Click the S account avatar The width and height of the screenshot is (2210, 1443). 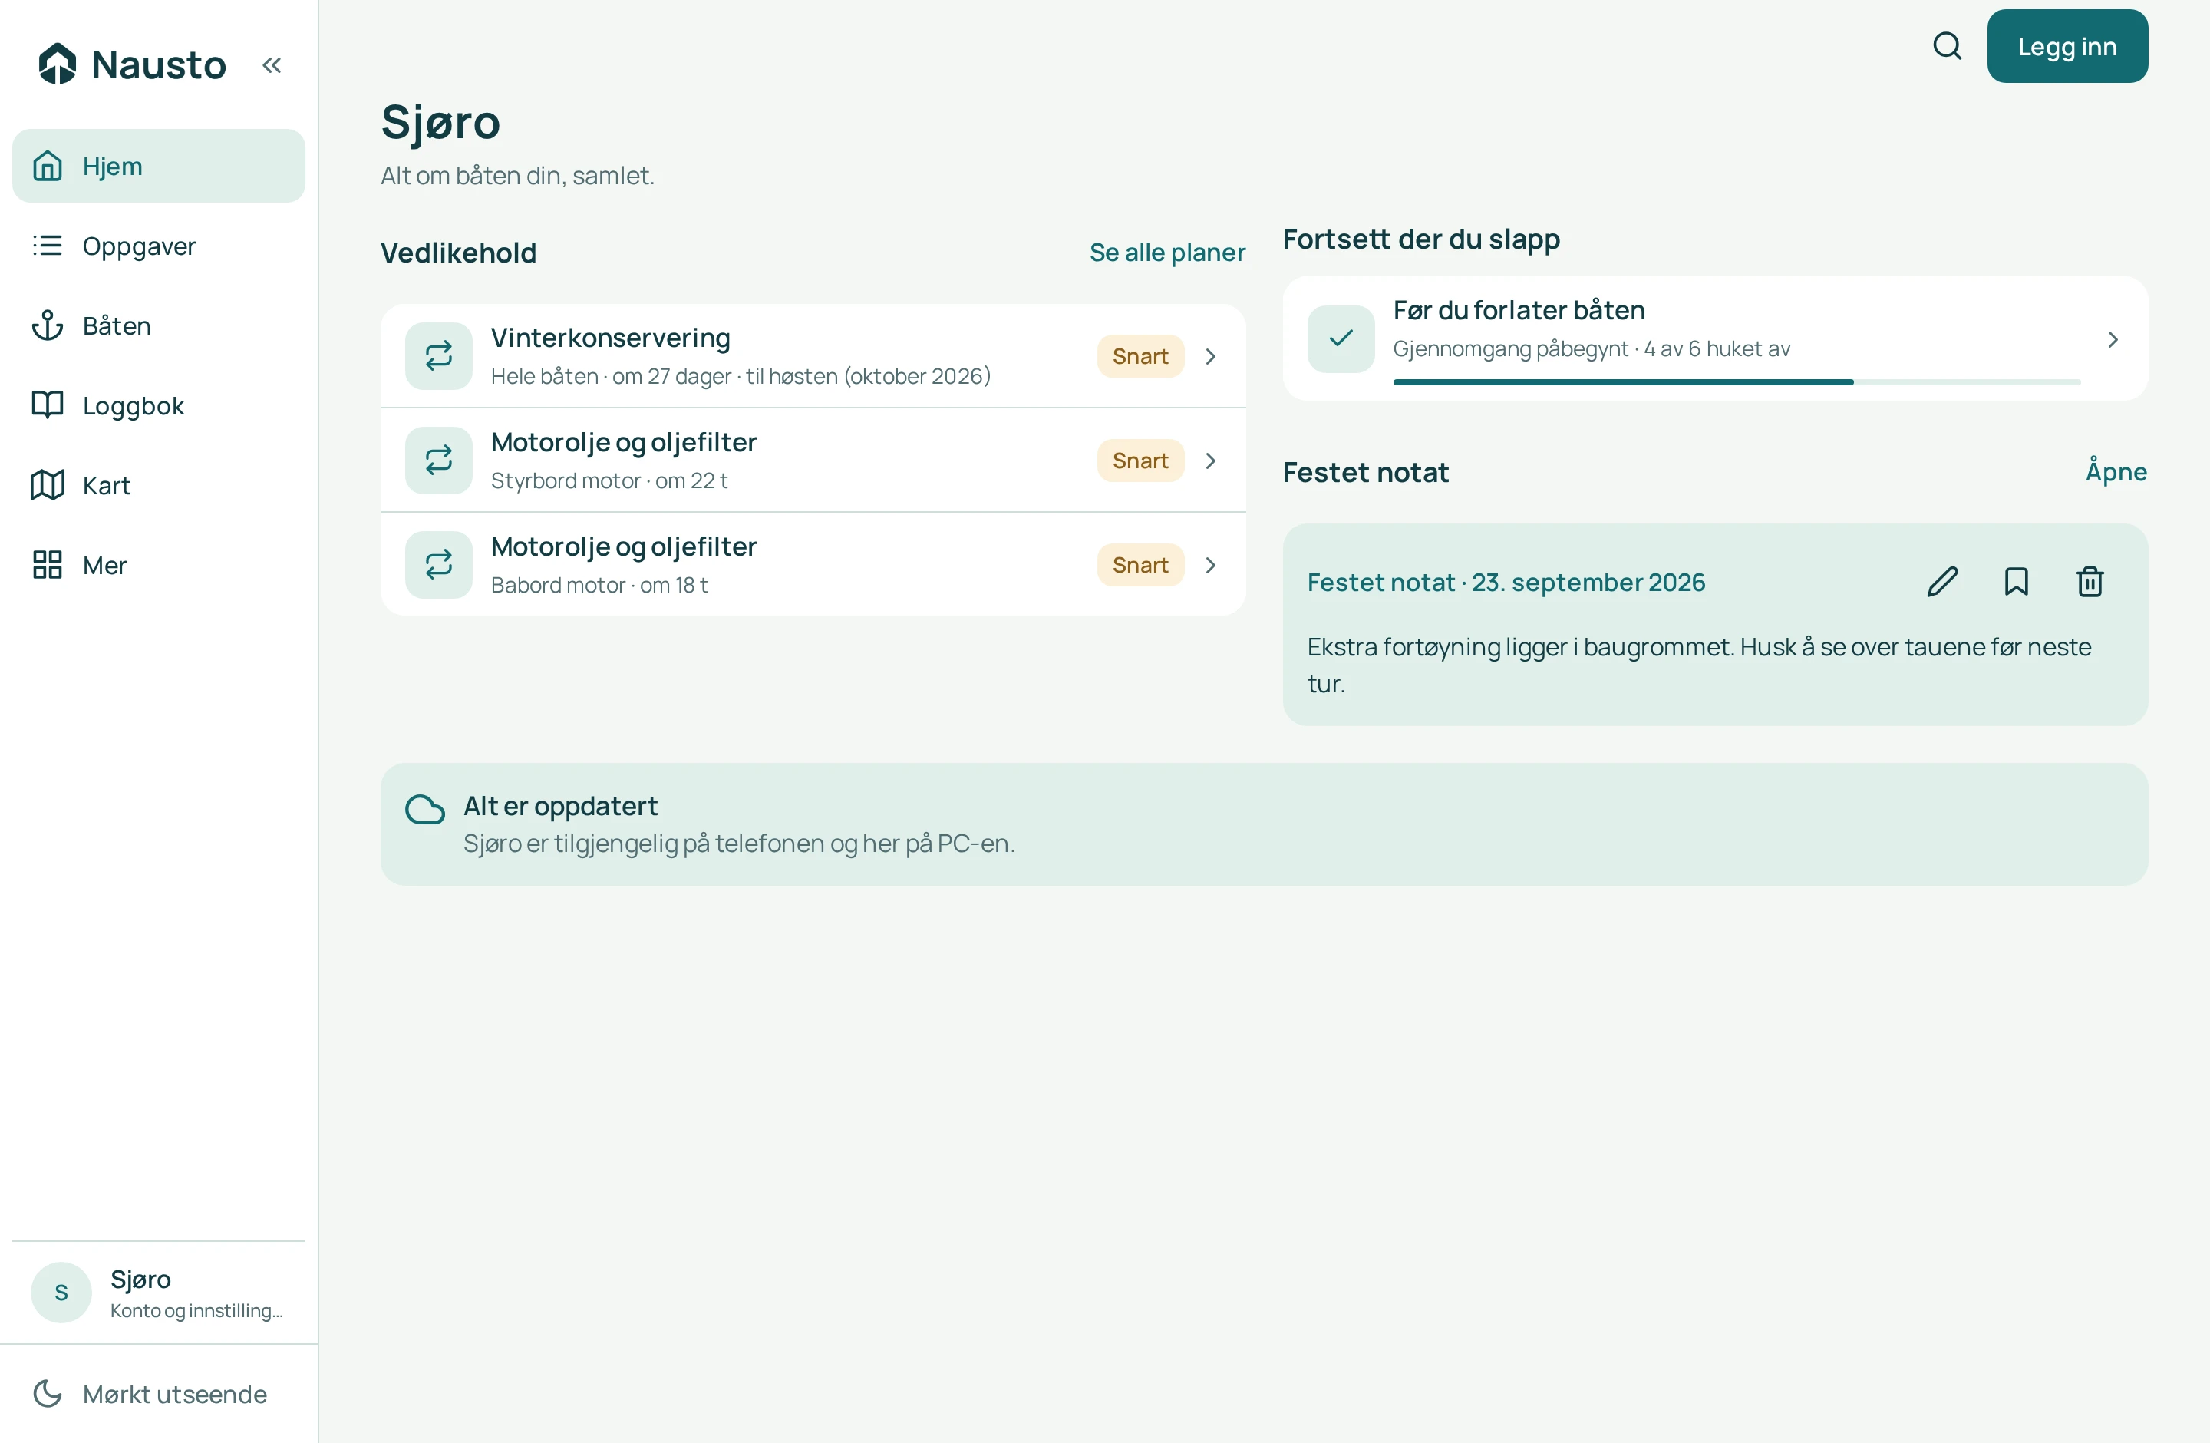(x=61, y=1292)
